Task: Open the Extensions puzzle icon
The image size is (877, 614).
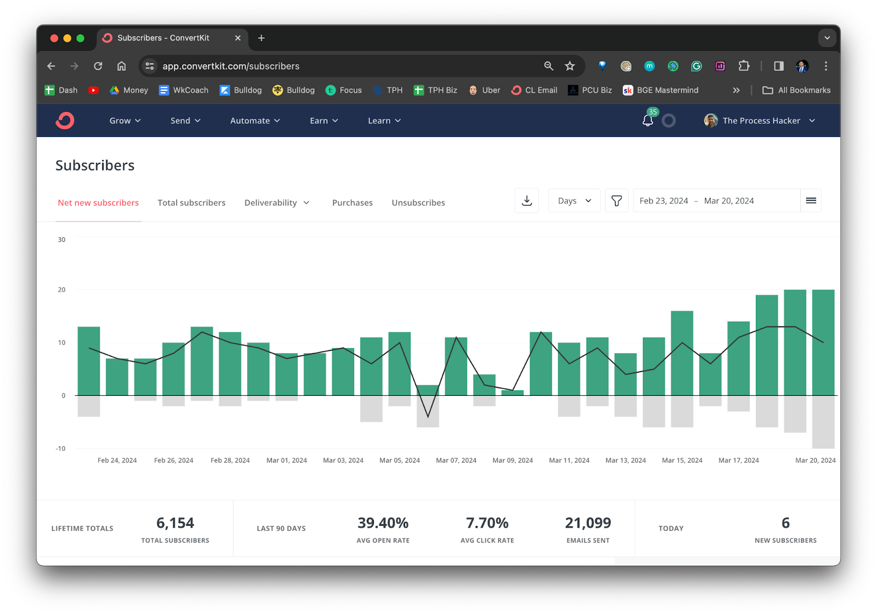Action: pos(744,66)
